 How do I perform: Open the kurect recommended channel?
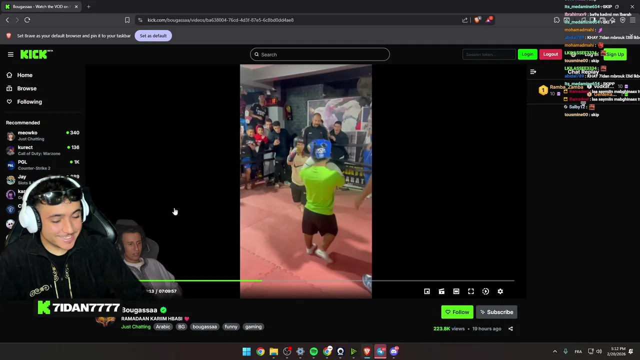pos(42,150)
